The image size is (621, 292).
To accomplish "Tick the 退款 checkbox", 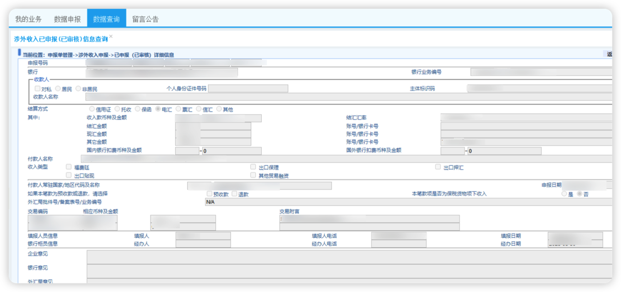I will coord(235,194).
